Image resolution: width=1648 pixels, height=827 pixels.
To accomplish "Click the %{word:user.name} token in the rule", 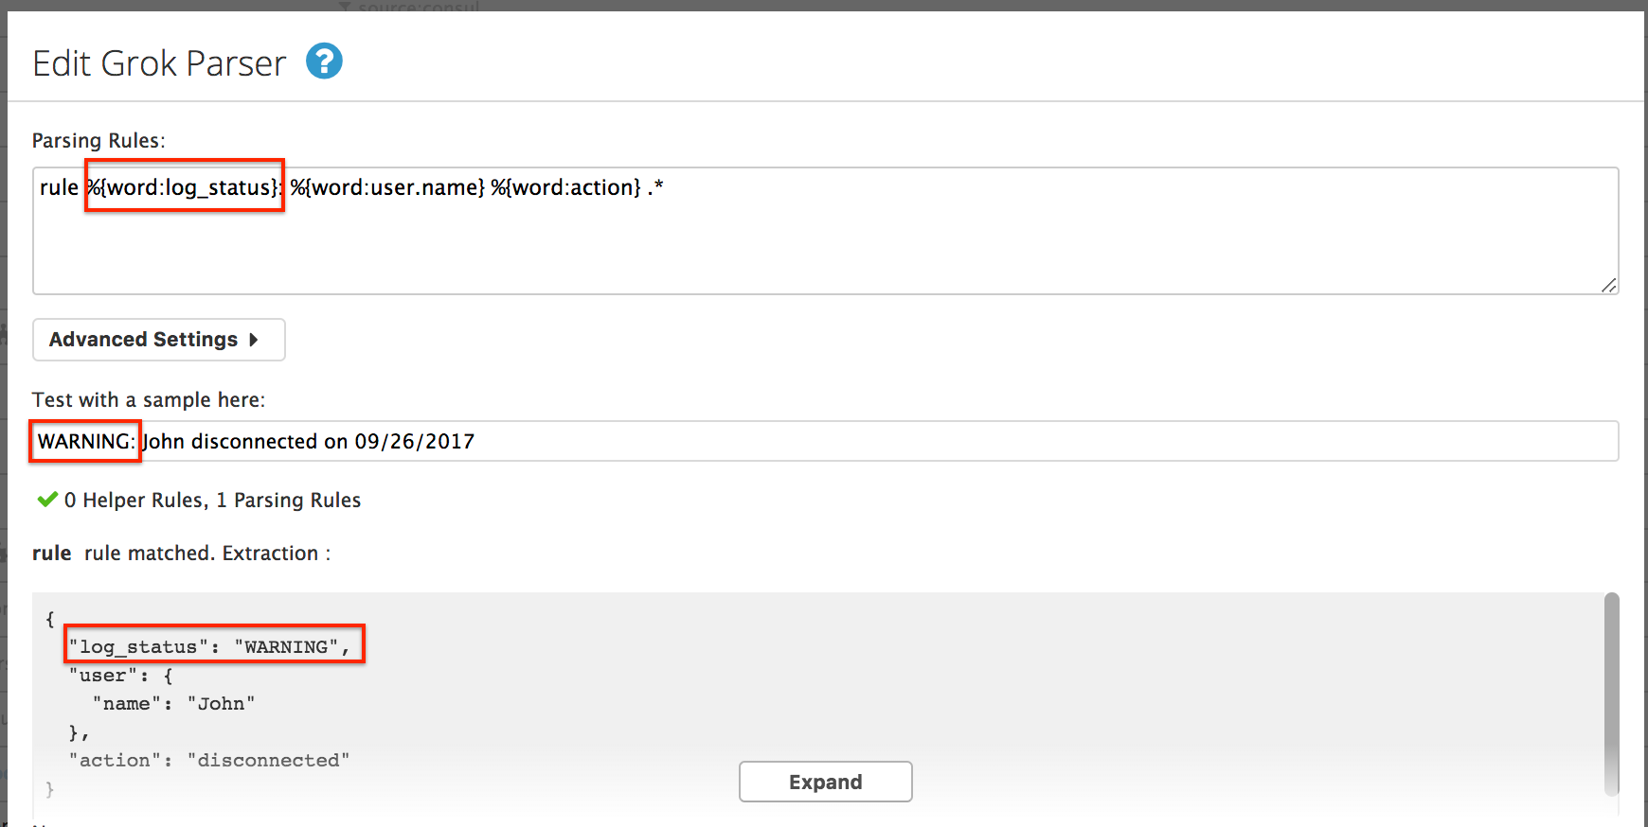I will [x=387, y=187].
